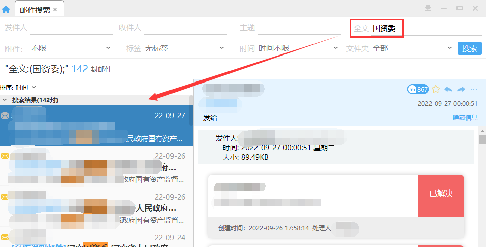Click the red 已解决 status button
486x247 pixels.
[441, 194]
